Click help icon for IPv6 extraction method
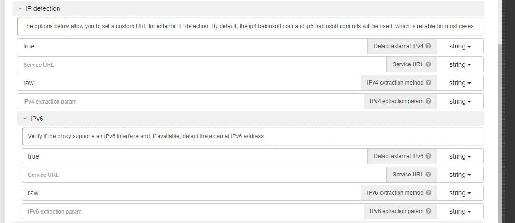The height and width of the screenshot is (223, 515). pyautogui.click(x=428, y=193)
